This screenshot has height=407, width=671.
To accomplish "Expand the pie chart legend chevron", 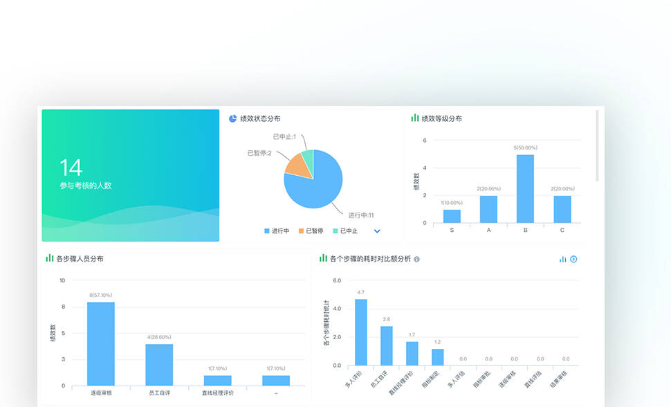I will [x=377, y=230].
